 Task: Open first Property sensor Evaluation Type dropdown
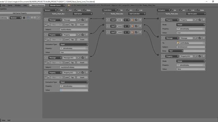coord(74,44)
